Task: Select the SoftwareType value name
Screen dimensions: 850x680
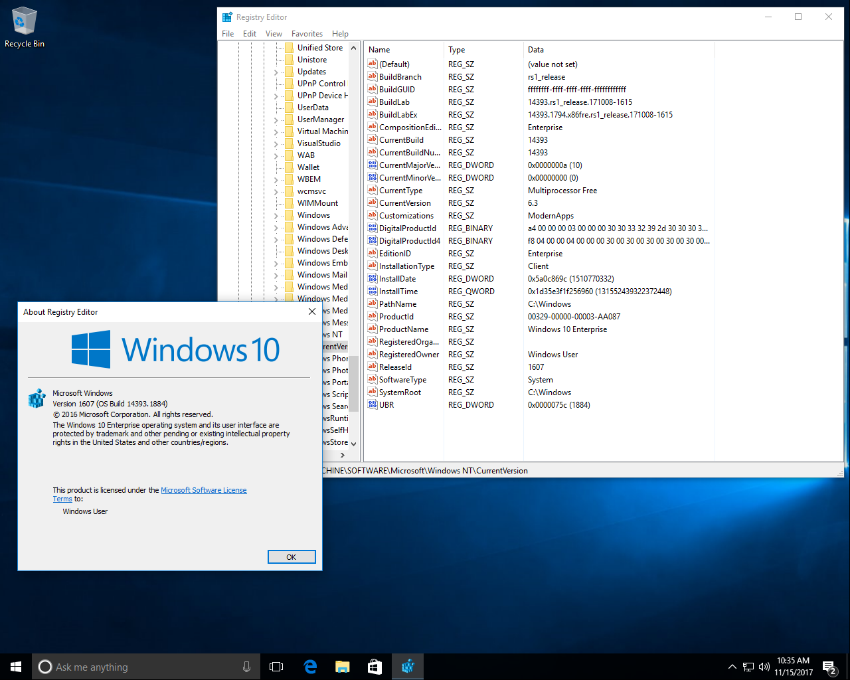Action: point(402,379)
